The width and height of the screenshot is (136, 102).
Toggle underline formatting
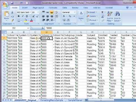point(27,16)
